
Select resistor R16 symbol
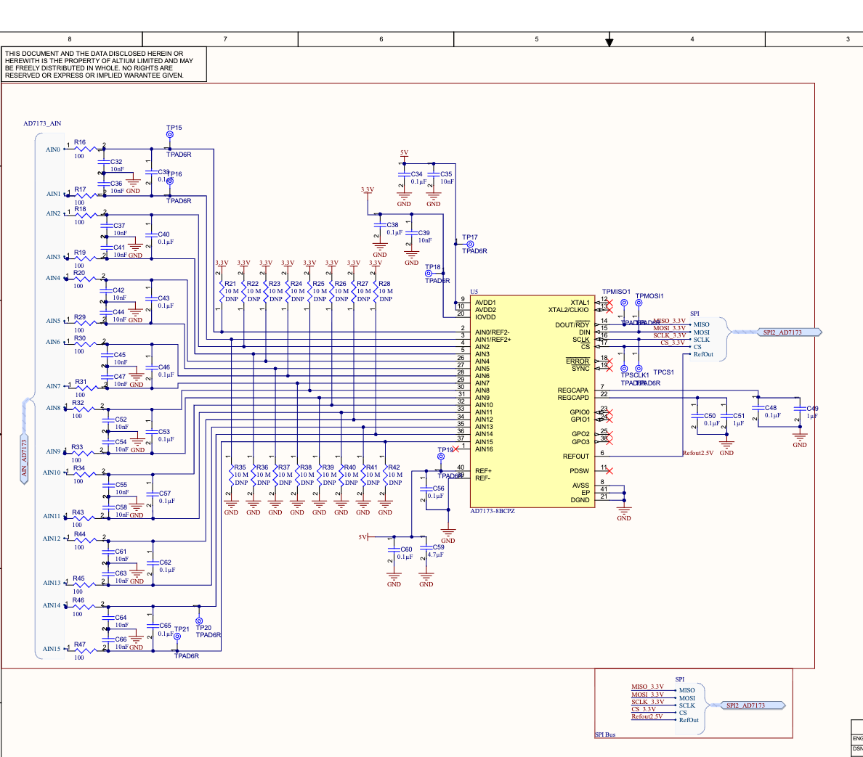point(85,149)
